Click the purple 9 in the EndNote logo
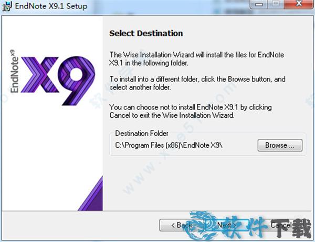Image resolution: width=315 pixels, height=242 pixels. [x=76, y=80]
